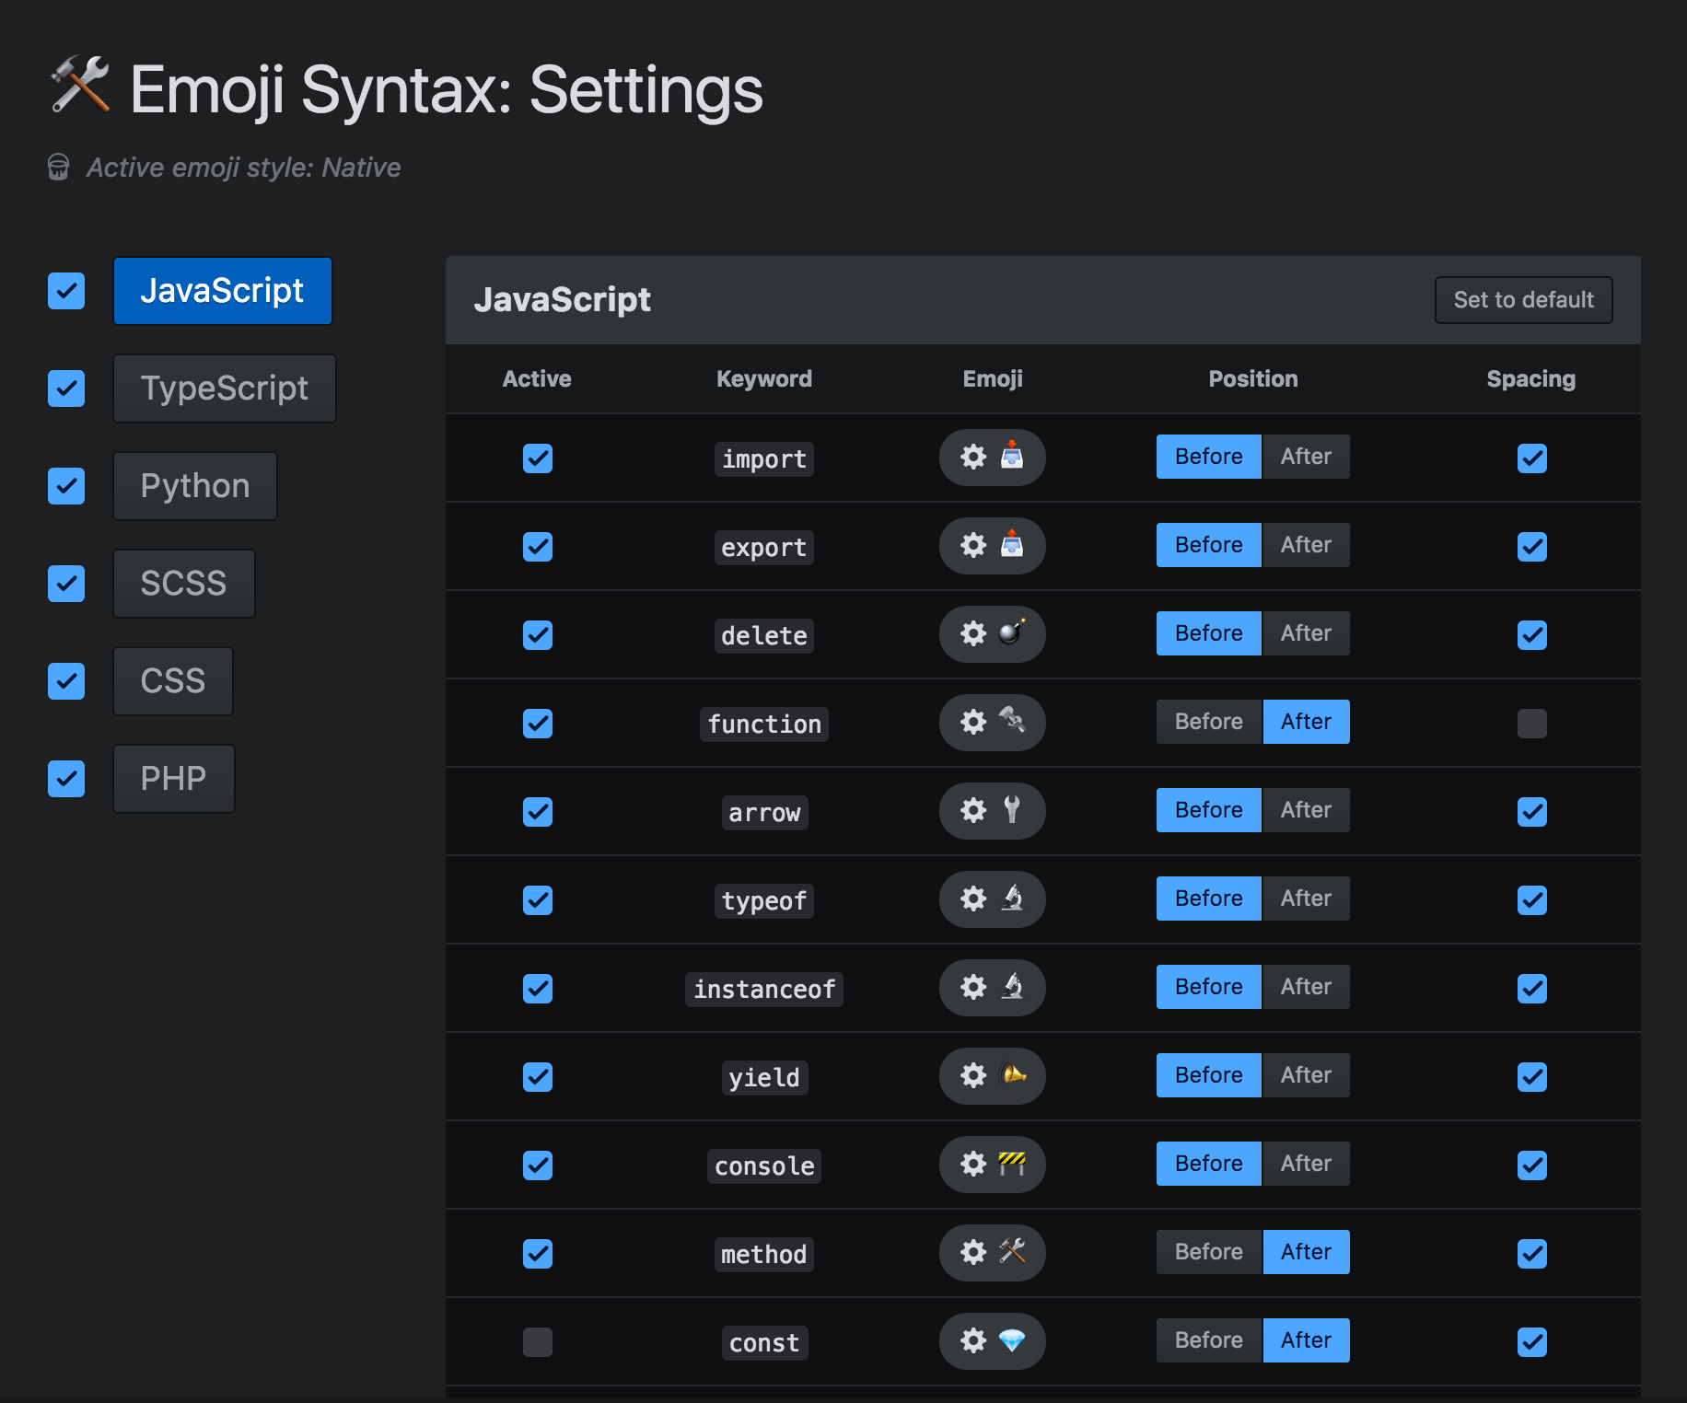This screenshot has width=1687, height=1403.
Task: Open the PHP settings tab
Action: point(174,779)
